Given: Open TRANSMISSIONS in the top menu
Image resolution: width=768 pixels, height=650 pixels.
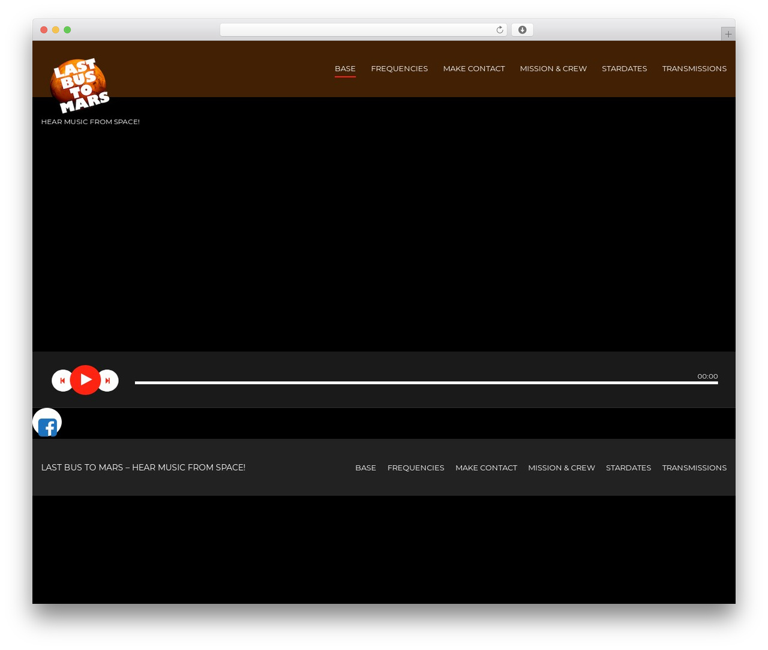Looking at the screenshot, I should [x=694, y=68].
